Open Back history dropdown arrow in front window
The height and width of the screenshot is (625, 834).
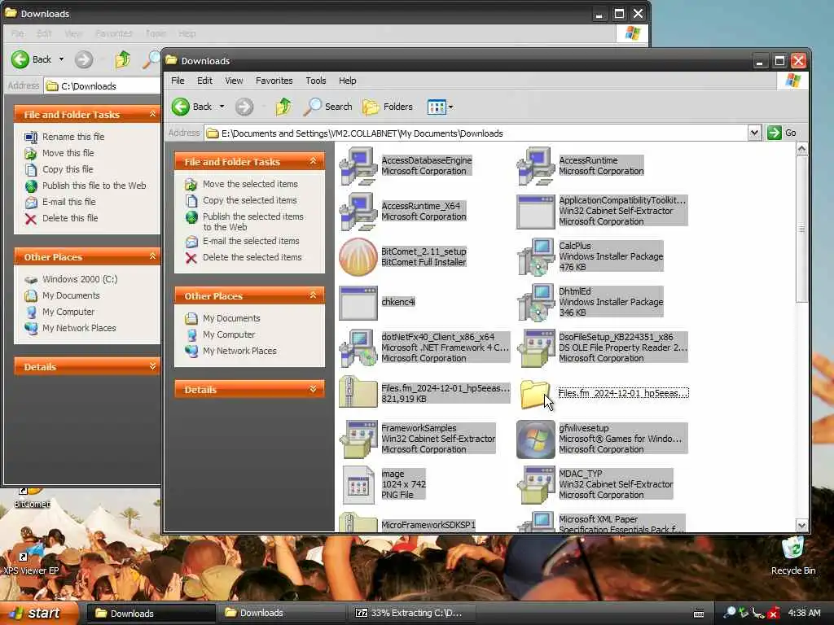(222, 107)
